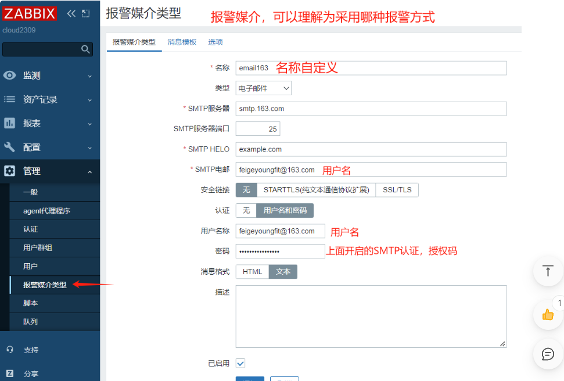Expand the 监测 monitoring menu

click(49, 76)
